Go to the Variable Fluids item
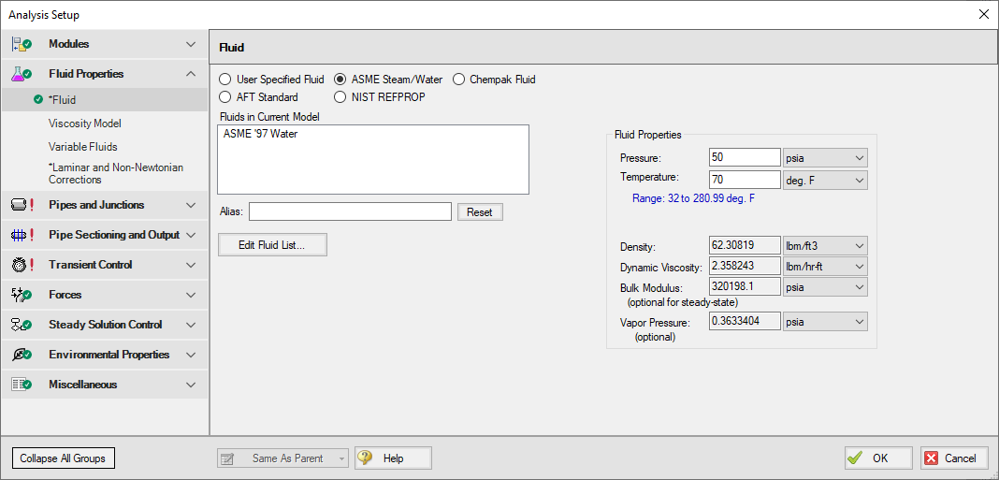 click(x=83, y=147)
